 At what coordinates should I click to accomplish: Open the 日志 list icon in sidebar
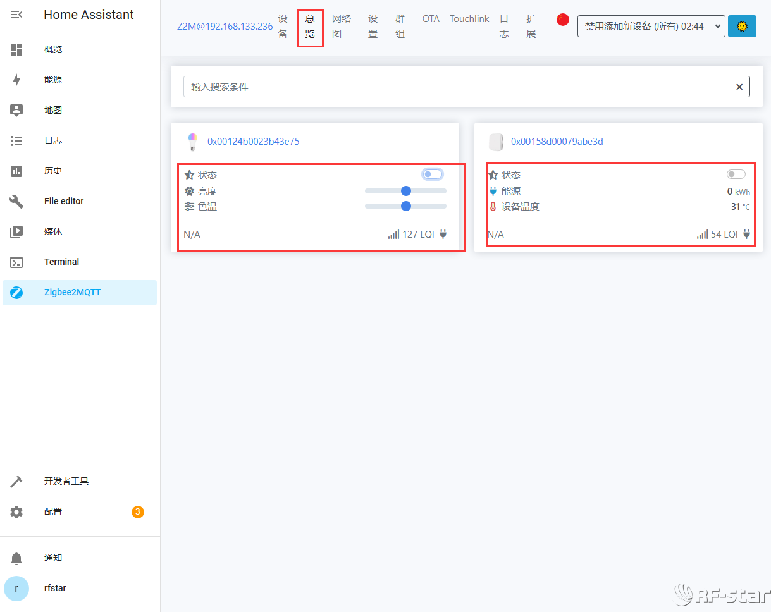(16, 141)
